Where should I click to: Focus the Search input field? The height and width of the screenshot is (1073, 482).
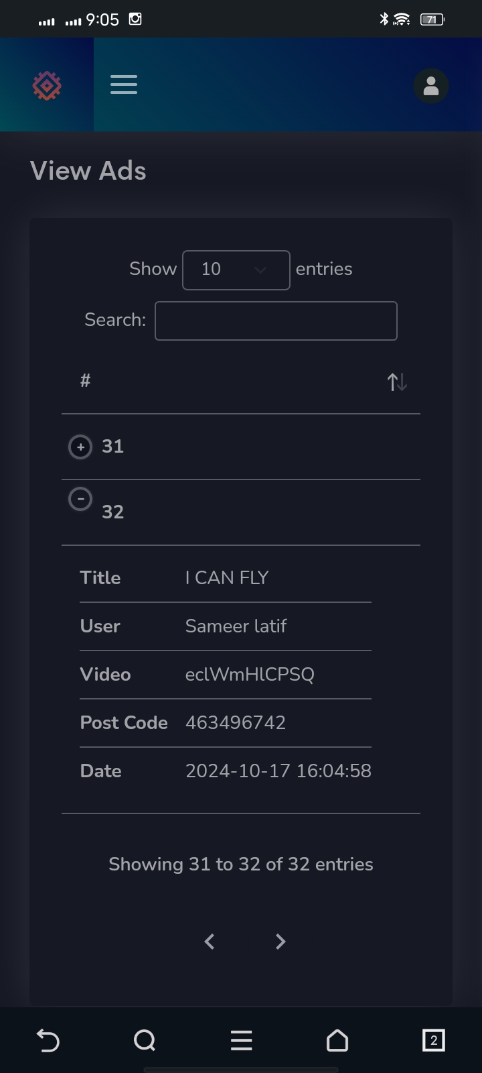click(276, 321)
